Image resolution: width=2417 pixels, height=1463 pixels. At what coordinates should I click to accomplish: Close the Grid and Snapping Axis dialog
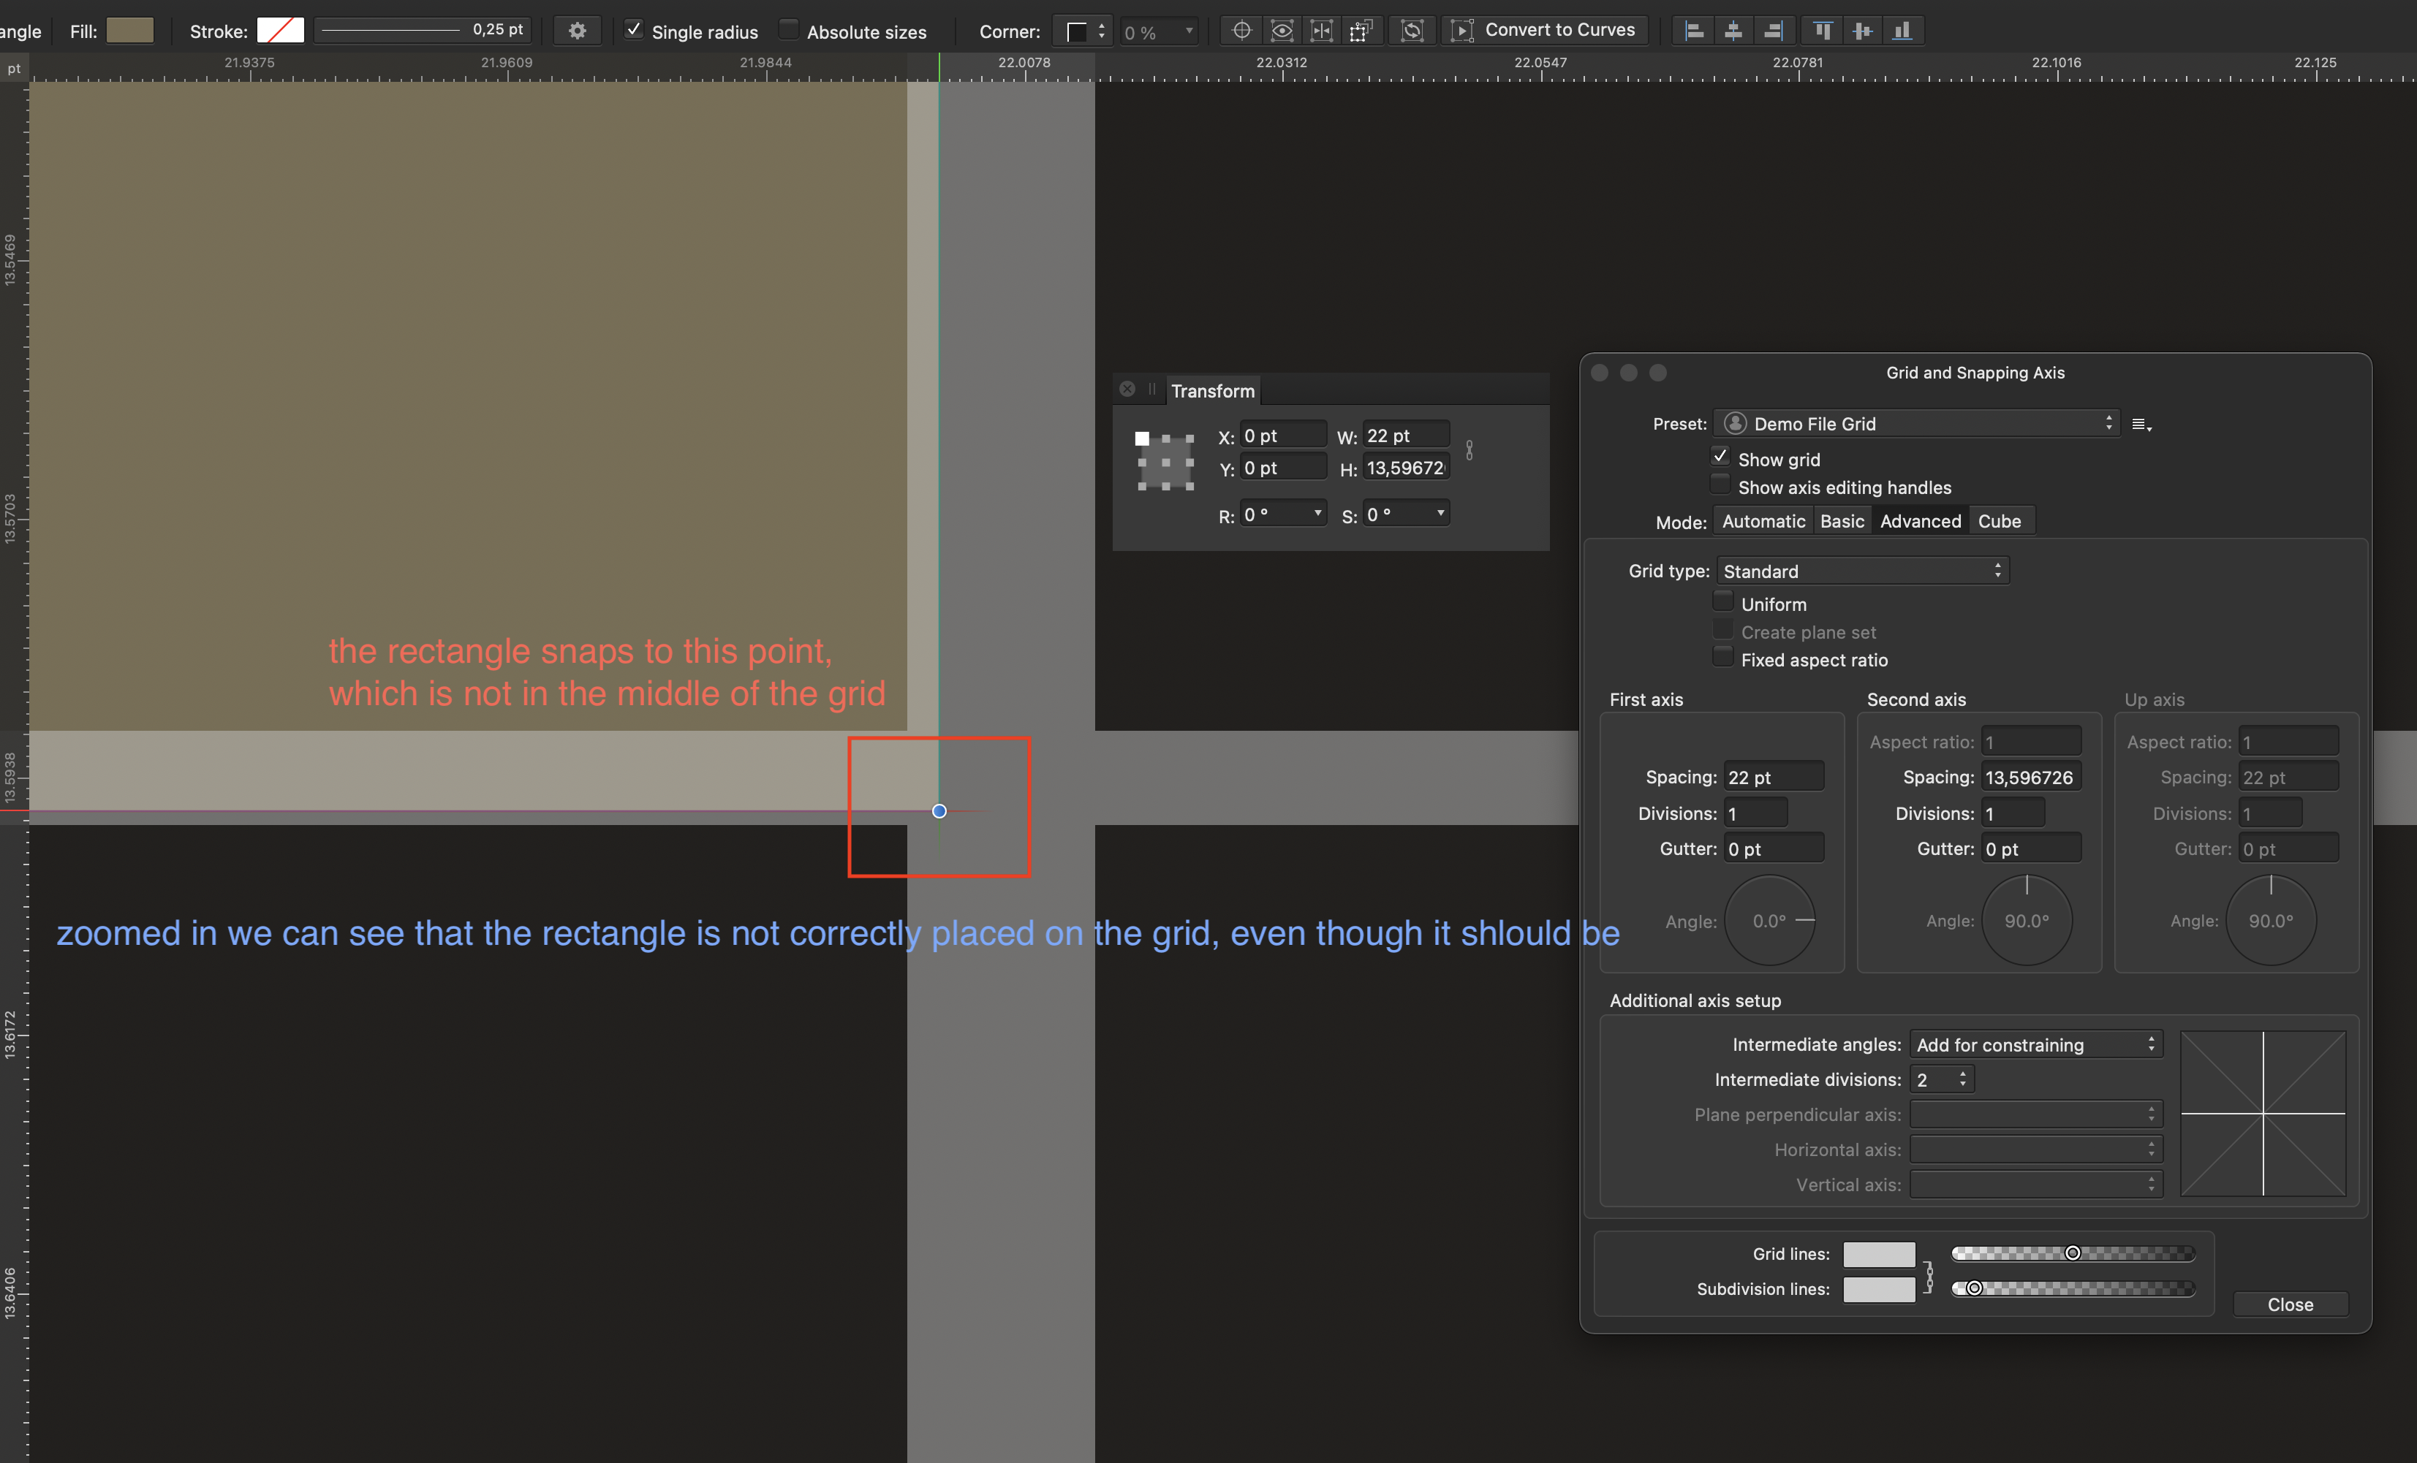(2291, 1304)
